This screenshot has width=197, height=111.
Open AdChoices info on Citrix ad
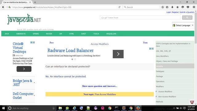pyautogui.click(x=31, y=43)
